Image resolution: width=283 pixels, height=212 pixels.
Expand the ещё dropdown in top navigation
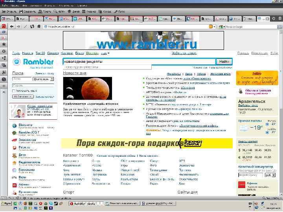pyautogui.click(x=105, y=53)
